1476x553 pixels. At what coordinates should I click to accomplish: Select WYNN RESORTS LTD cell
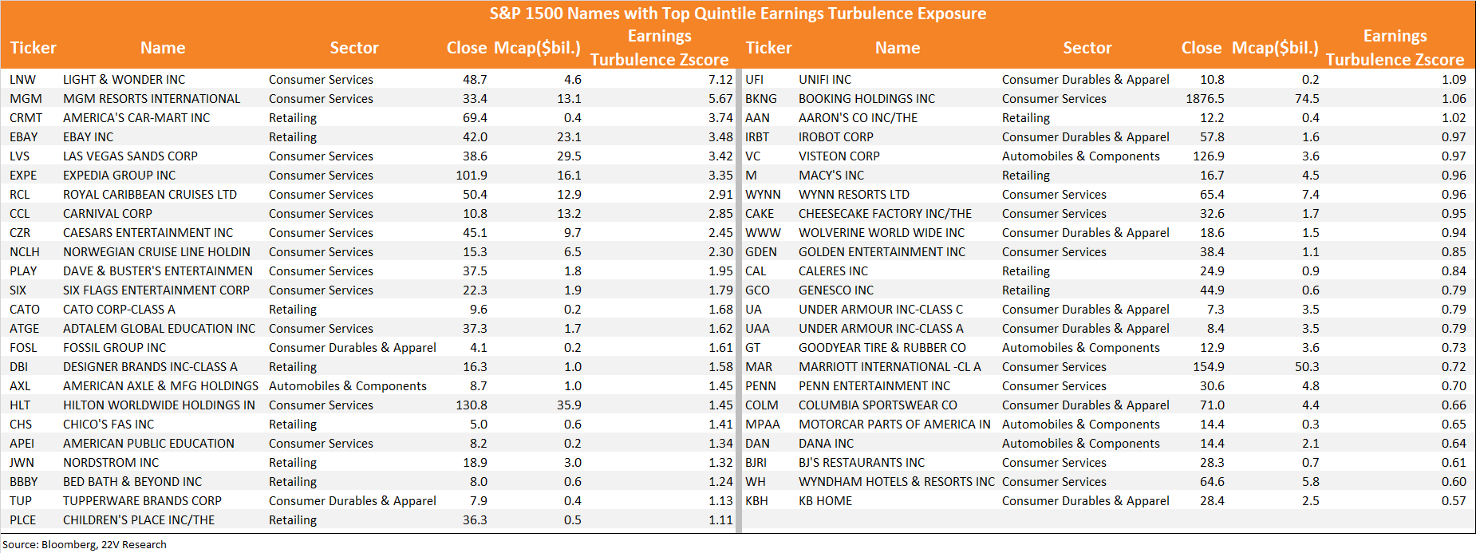point(854,195)
